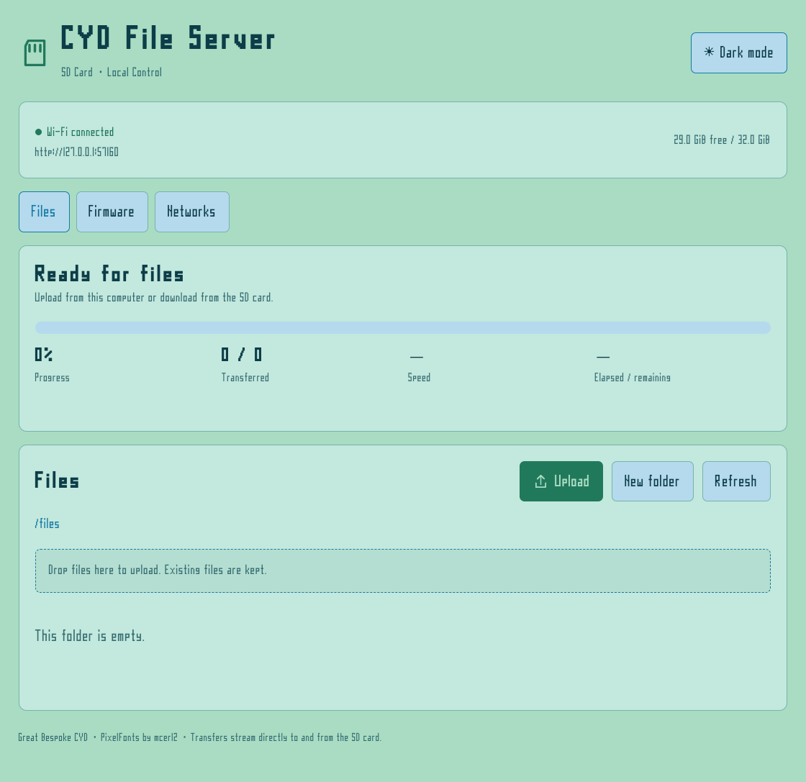806x782 pixels.
Task: Click the 0% progress value
Action: pyautogui.click(x=44, y=355)
